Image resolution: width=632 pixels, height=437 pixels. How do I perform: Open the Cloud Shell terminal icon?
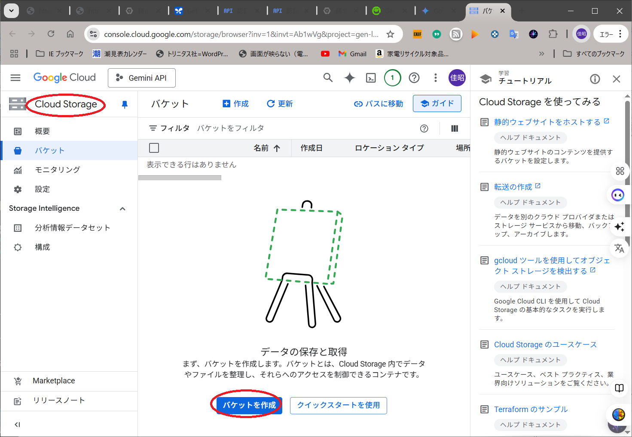tap(370, 78)
